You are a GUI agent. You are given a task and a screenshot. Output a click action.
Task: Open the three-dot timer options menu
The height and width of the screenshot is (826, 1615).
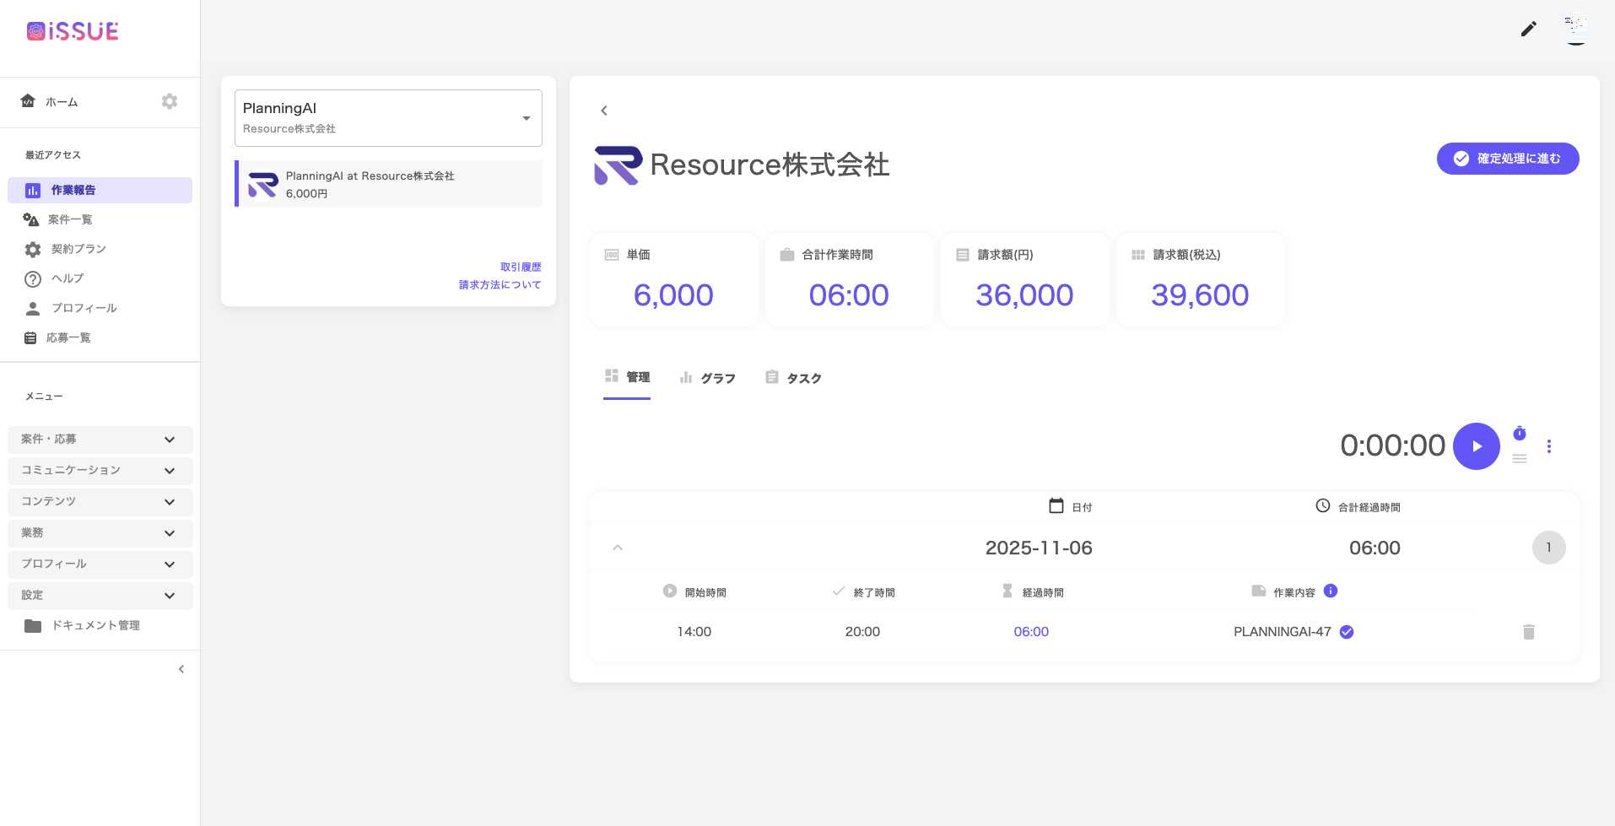pyautogui.click(x=1548, y=446)
